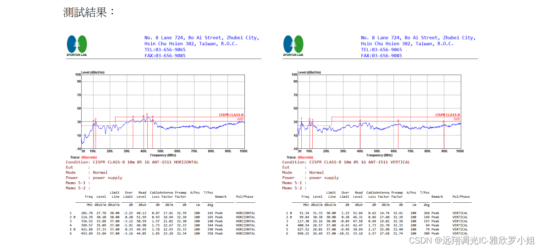Select frequency value 114.39
542x249 pixels.
point(88,217)
